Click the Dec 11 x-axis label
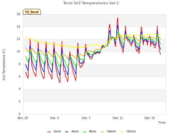Viewport: 183px width, 137px height. (118, 118)
